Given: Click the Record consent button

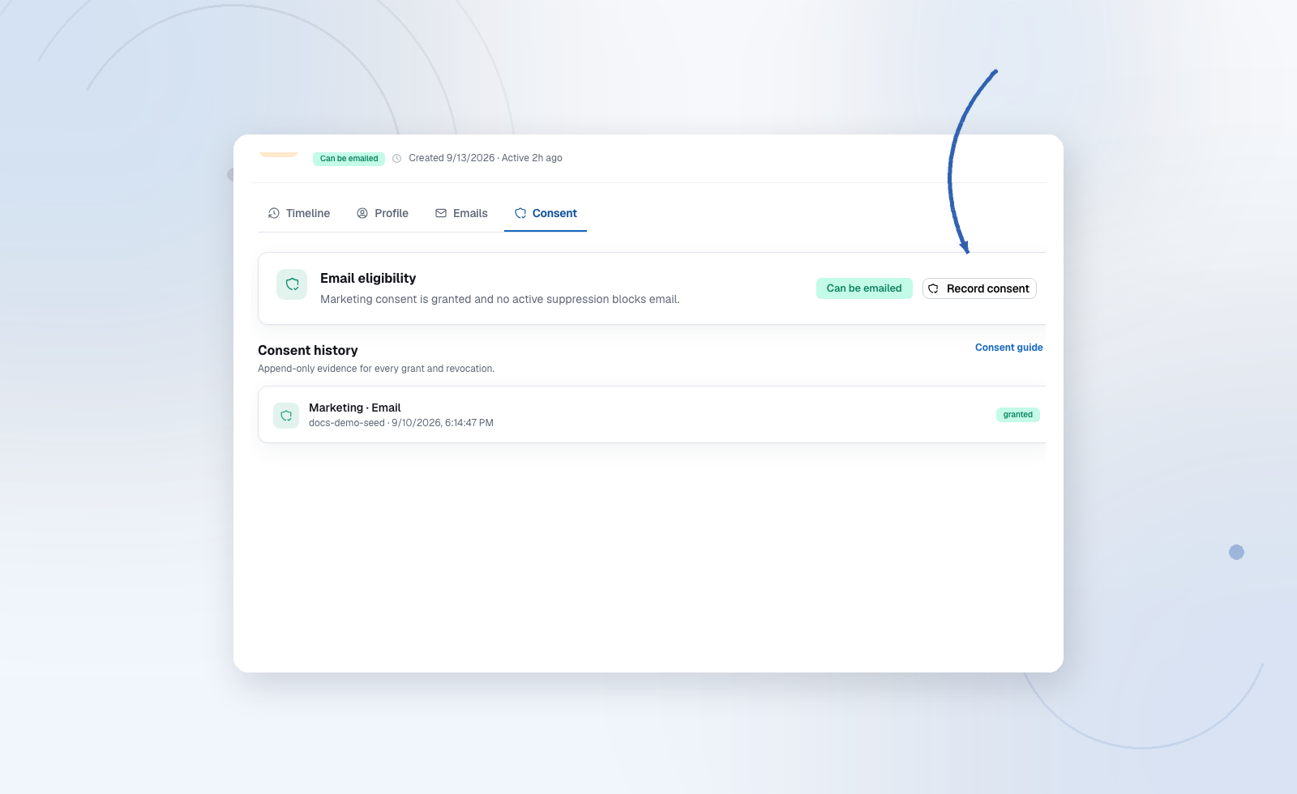Looking at the screenshot, I should click(979, 288).
